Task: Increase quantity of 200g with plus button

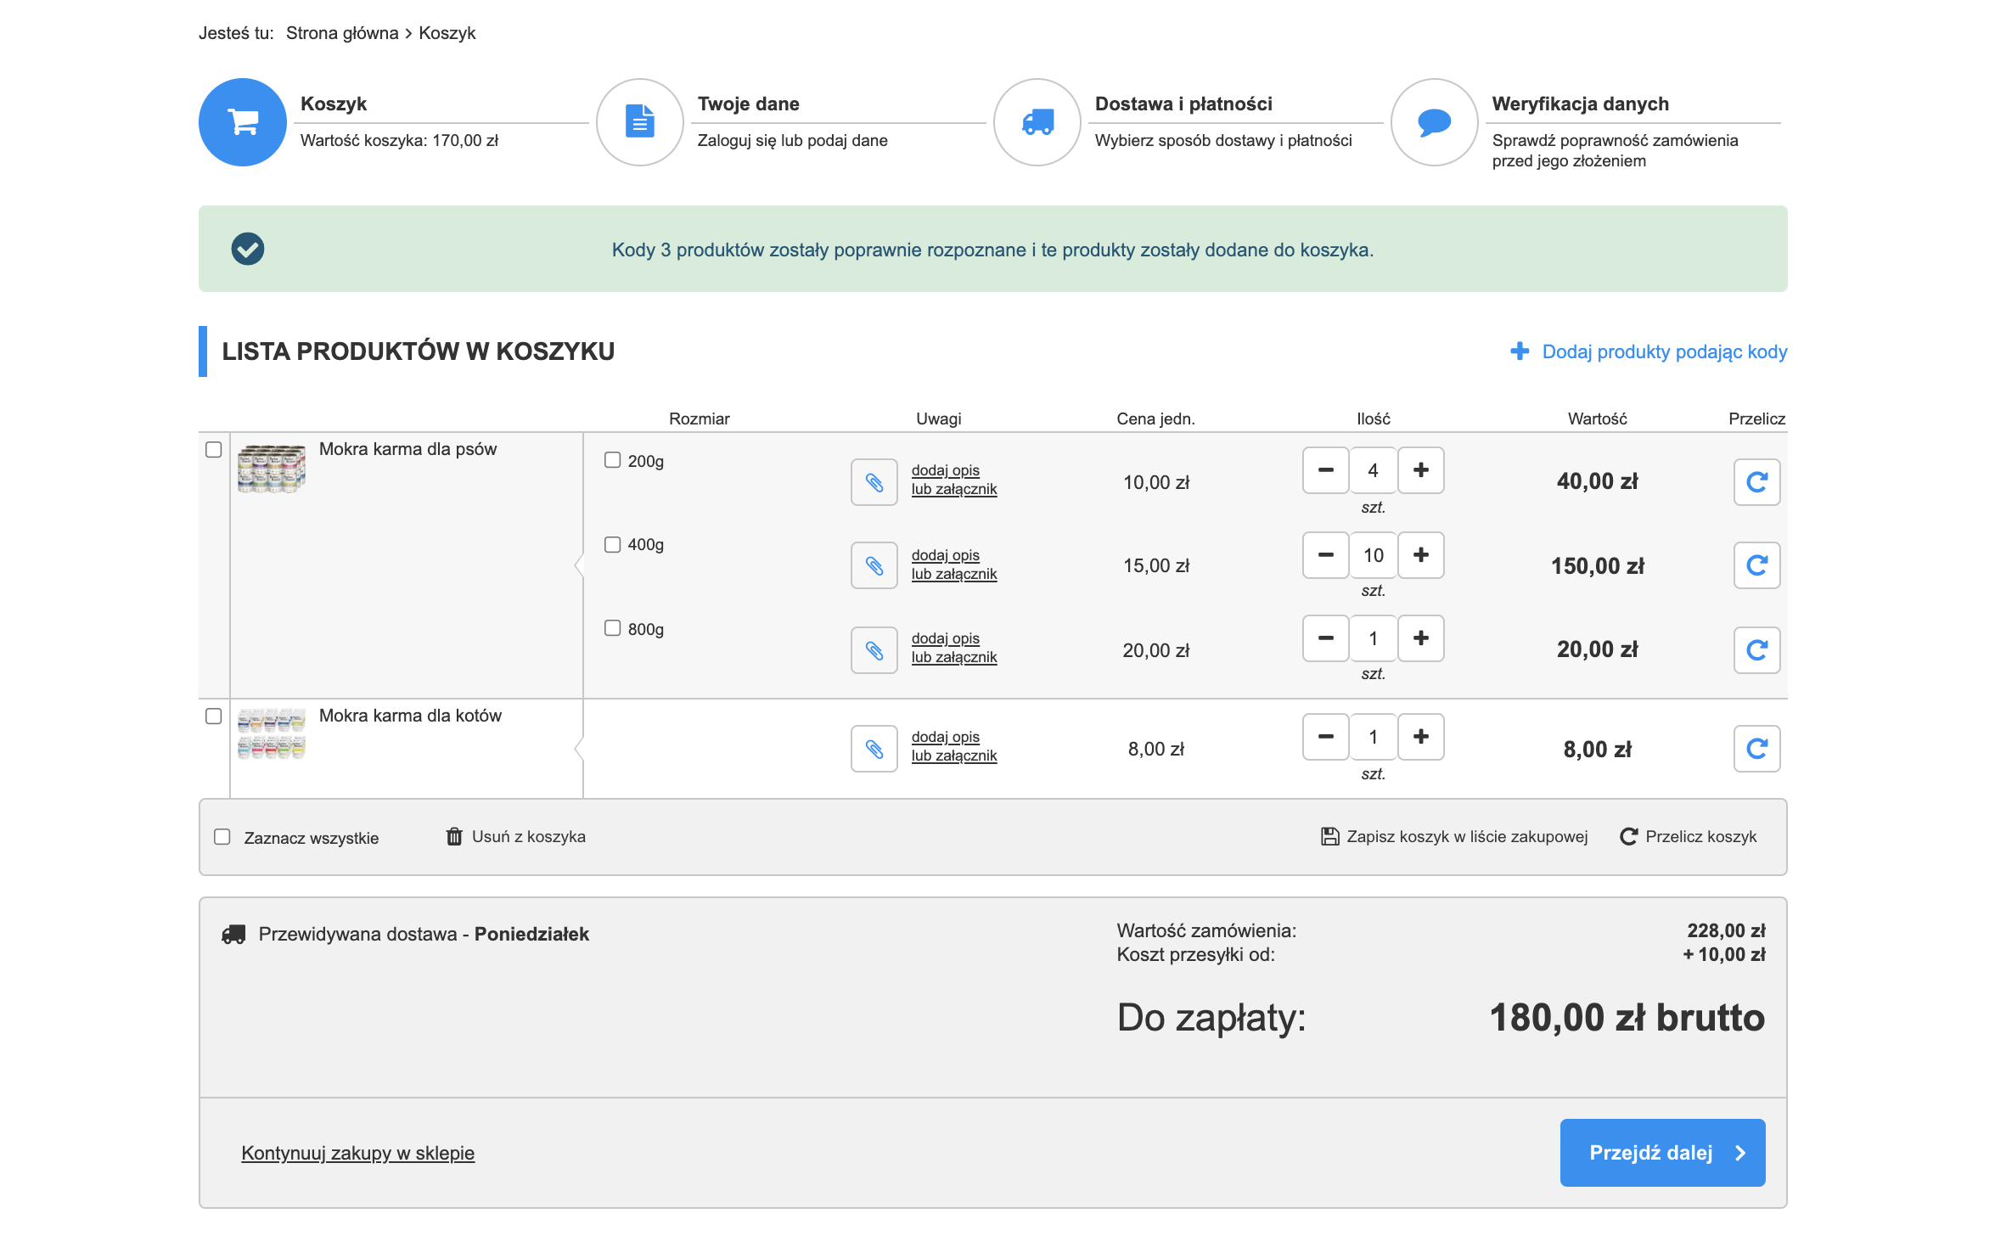Action: point(1420,470)
